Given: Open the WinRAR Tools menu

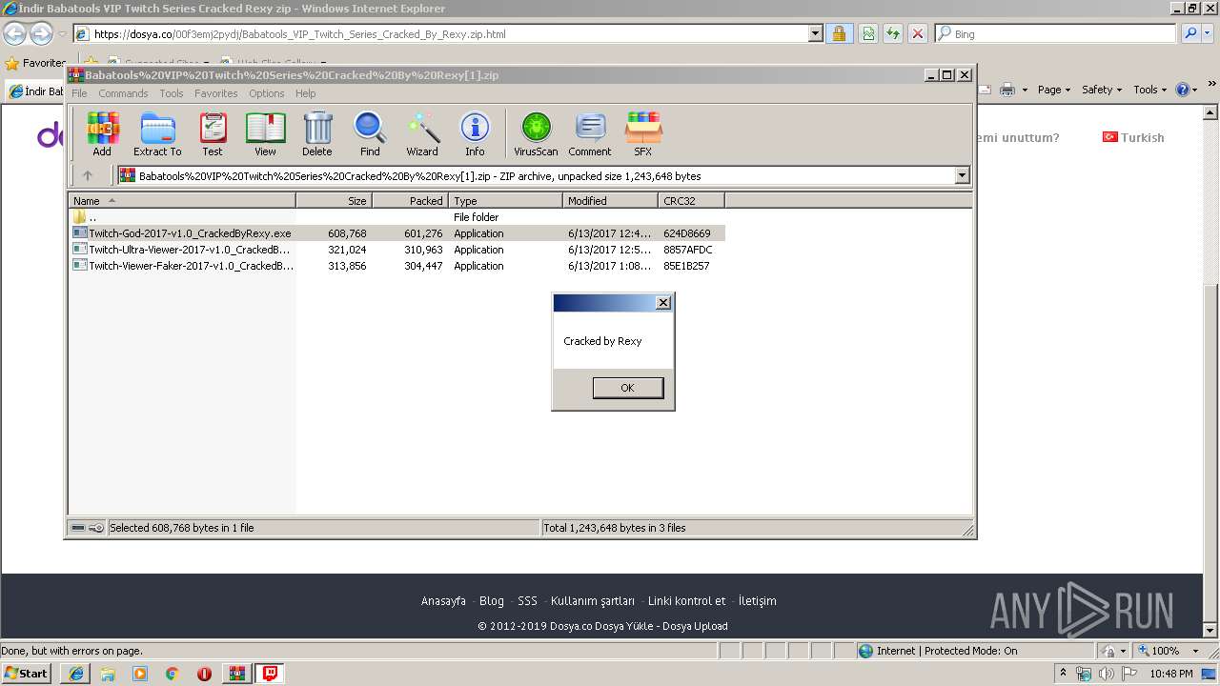Looking at the screenshot, I should click(x=172, y=93).
